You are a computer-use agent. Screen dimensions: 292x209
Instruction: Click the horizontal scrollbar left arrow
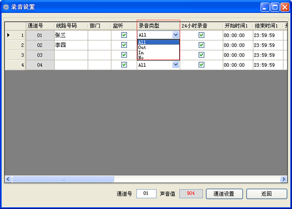8,179
